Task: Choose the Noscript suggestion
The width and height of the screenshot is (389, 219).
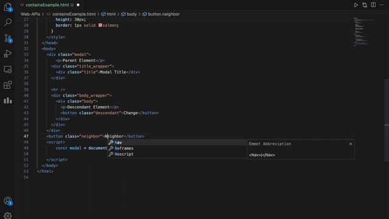Action: (x=177, y=154)
